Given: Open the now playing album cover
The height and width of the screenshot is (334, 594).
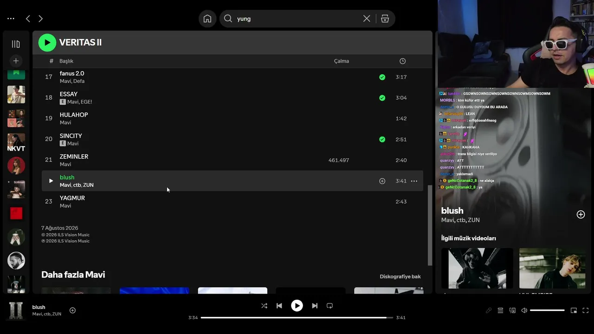Looking at the screenshot, I should (x=16, y=310).
